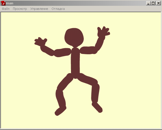Click the figure's raised hand at upper right
Viewport: 162px width, 130px height.
pos(104,32)
